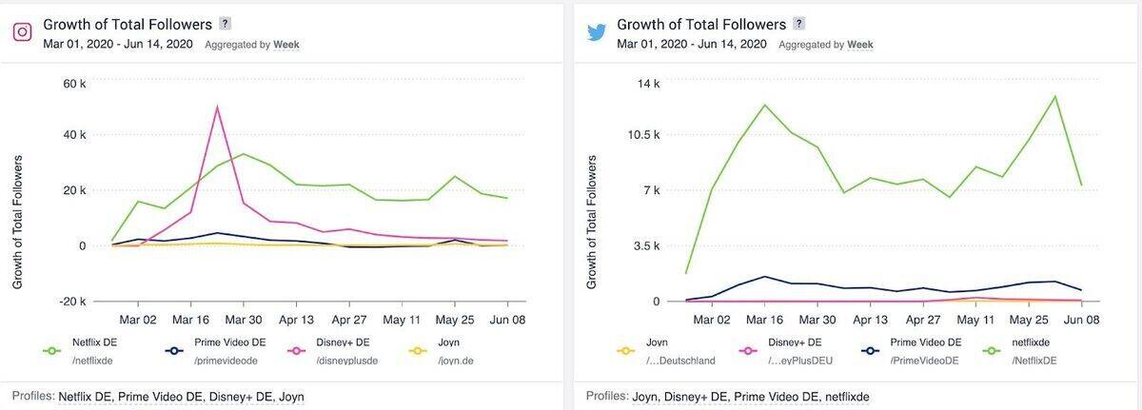
Task: Toggle Prime Video DE legend in Instagram chart
Action: tap(175, 350)
